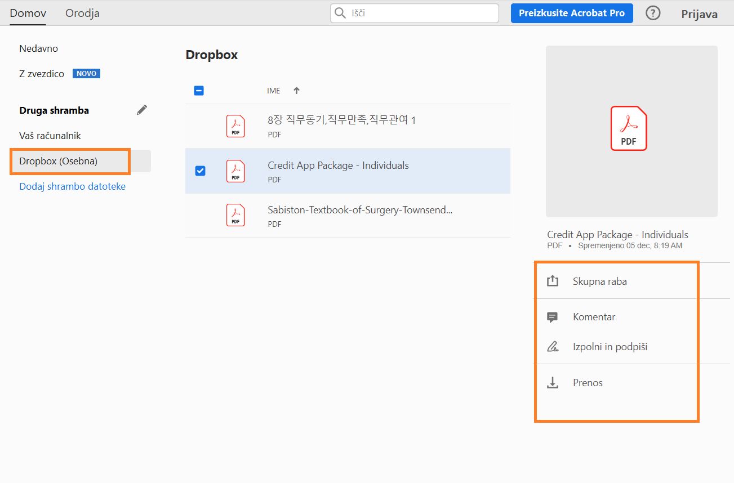Open the help question mark icon
Viewport: 734px width, 483px height.
tap(653, 12)
